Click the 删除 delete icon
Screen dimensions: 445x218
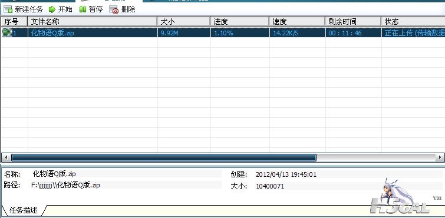click(114, 9)
